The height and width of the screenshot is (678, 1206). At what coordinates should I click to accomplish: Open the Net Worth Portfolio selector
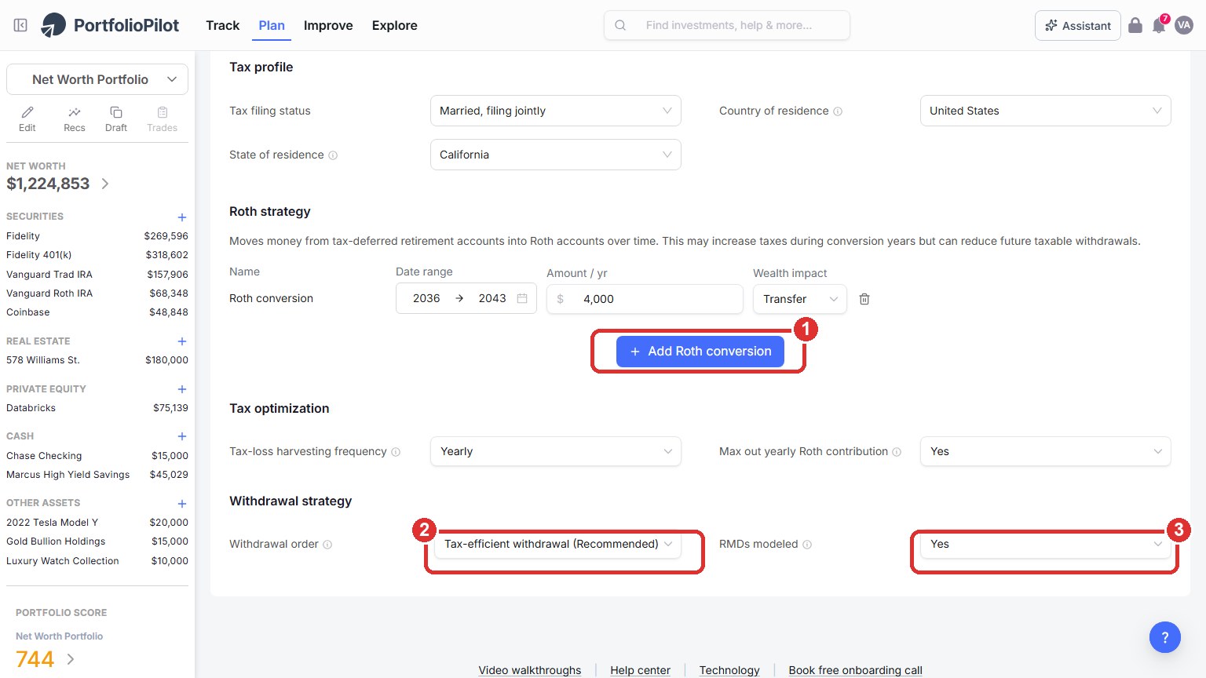(97, 79)
